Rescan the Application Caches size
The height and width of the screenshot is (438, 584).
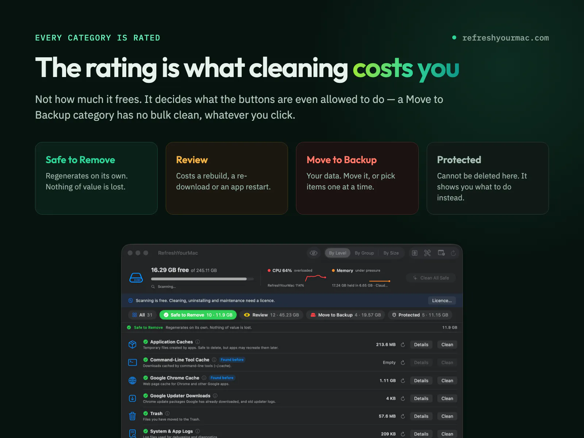pyautogui.click(x=403, y=345)
